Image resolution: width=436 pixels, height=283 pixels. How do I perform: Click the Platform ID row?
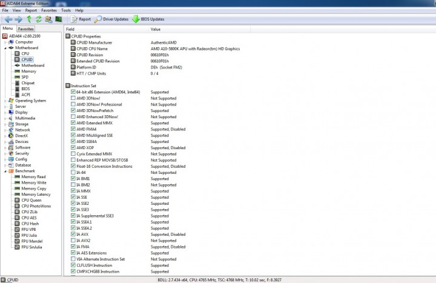tap(126, 67)
